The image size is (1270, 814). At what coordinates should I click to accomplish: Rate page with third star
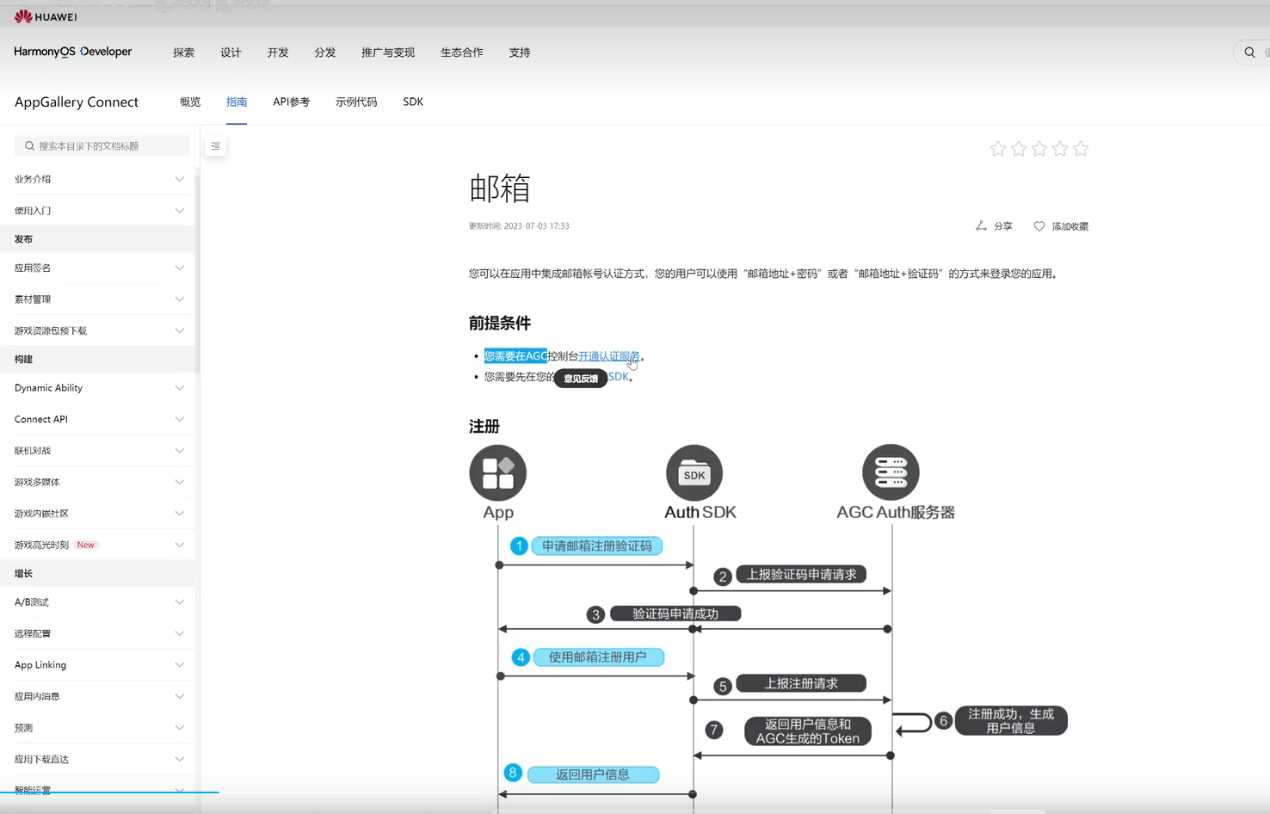click(x=1039, y=149)
